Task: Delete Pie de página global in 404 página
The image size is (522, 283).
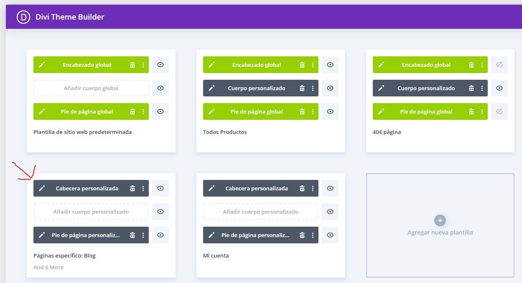Action: click(x=471, y=111)
